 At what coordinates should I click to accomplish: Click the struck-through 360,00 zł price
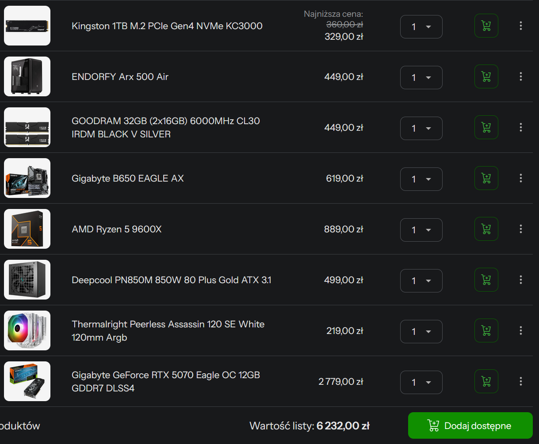[x=344, y=25]
